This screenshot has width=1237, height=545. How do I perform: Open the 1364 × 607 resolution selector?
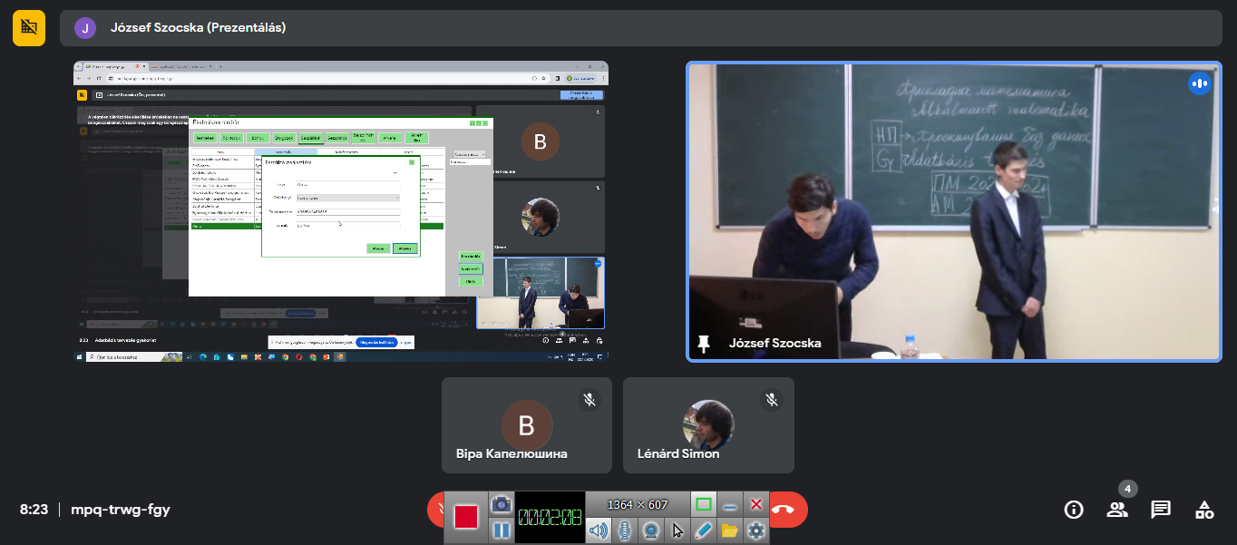click(637, 504)
